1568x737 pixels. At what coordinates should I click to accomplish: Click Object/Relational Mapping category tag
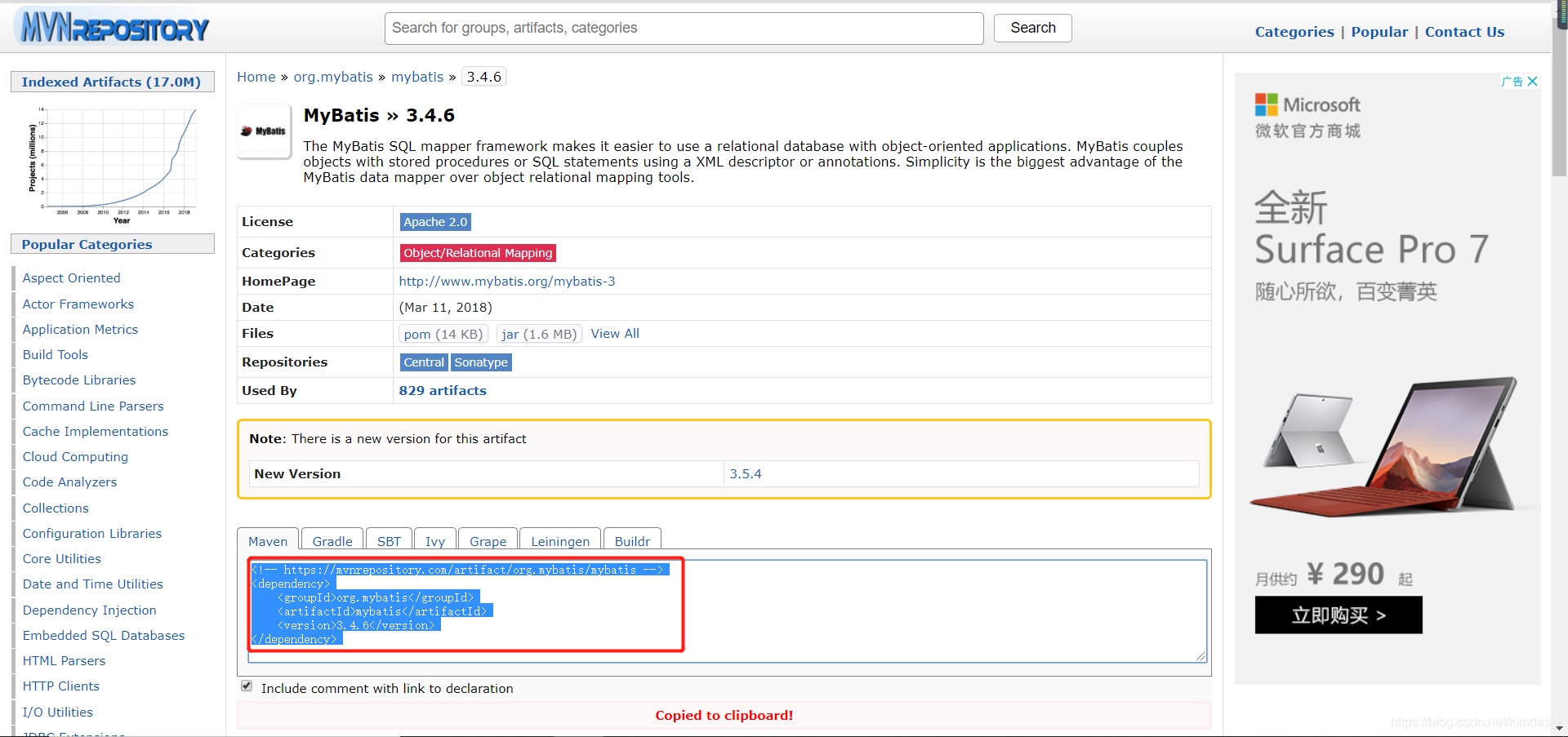[x=478, y=253]
